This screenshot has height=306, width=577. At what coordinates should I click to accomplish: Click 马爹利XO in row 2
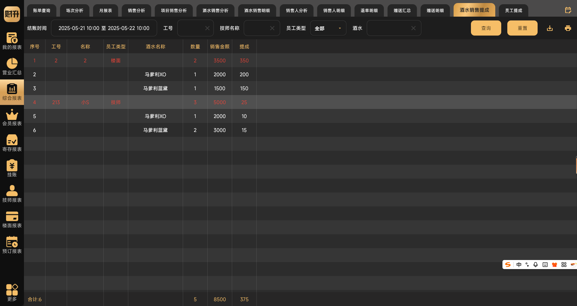click(x=155, y=74)
